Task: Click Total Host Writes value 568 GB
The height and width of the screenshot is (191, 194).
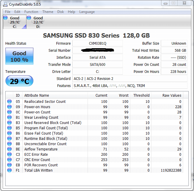Action: [174, 50]
